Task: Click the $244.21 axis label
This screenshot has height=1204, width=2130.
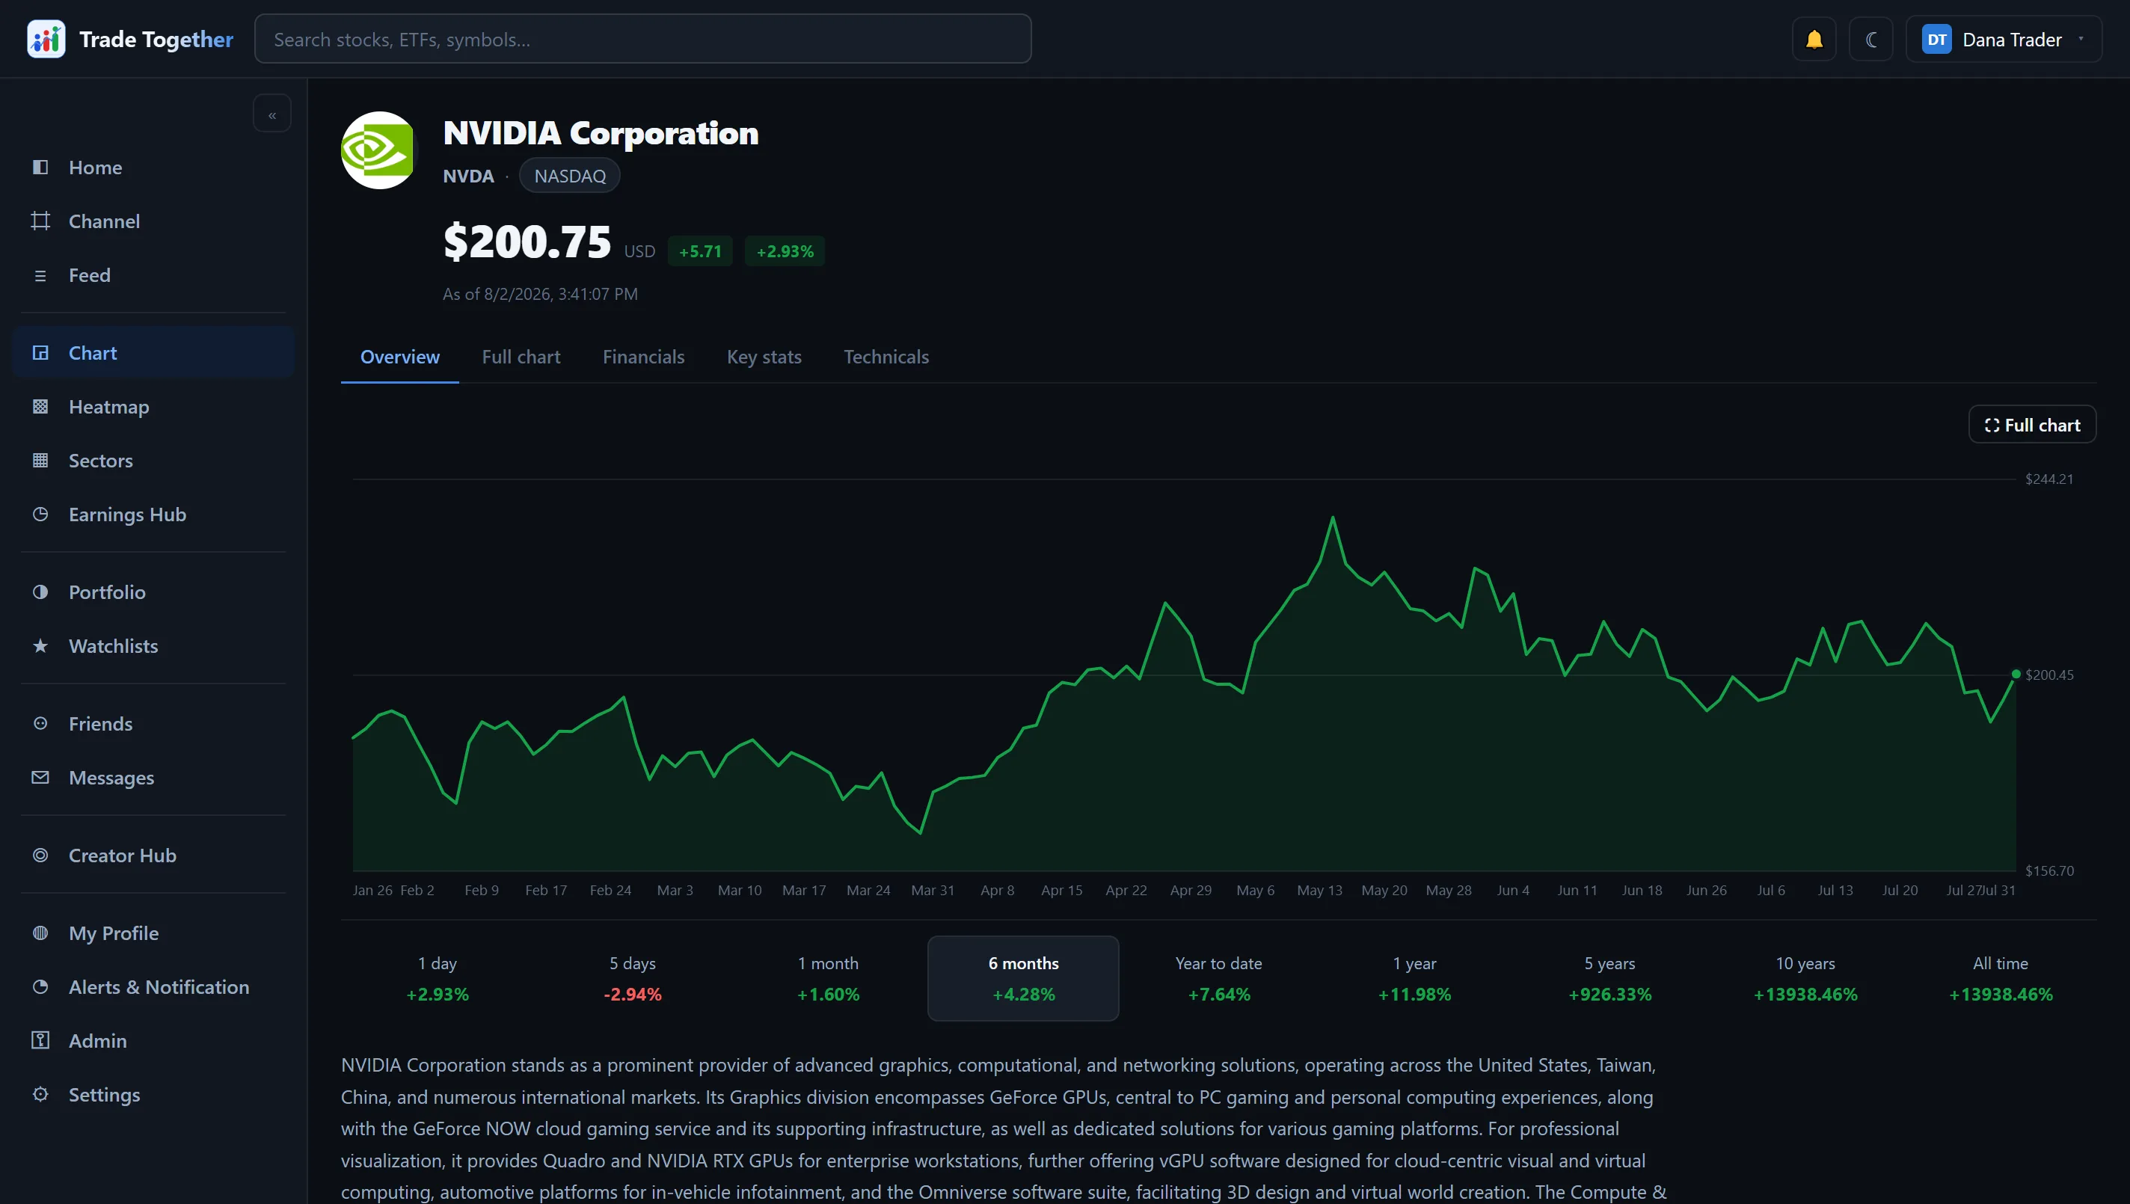Action: pyautogui.click(x=2049, y=479)
